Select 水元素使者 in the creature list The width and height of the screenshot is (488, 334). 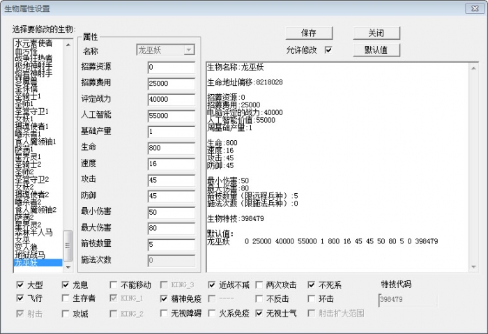pos(33,44)
